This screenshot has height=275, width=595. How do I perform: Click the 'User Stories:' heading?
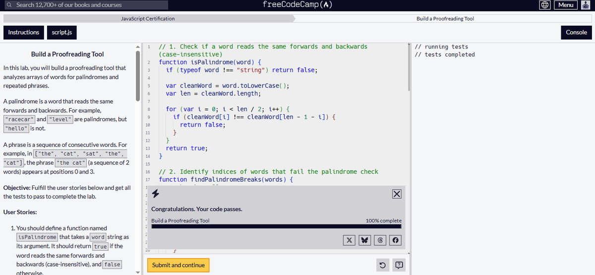coord(20,212)
